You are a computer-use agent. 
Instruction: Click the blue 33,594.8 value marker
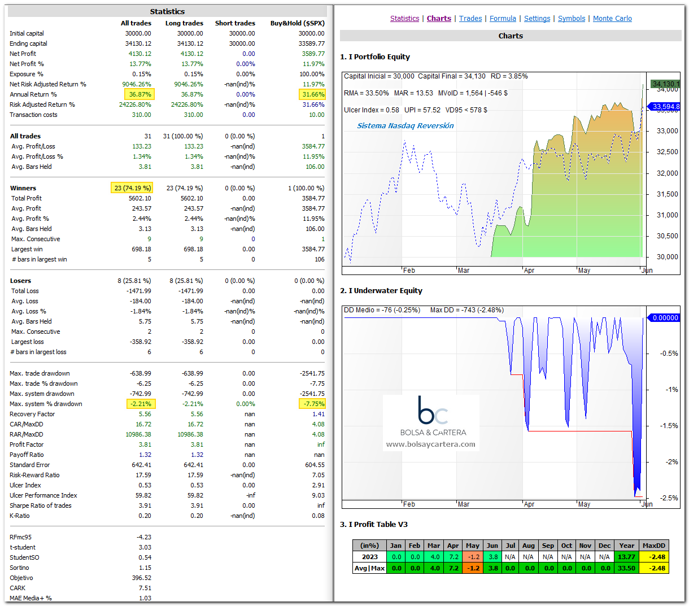(x=665, y=106)
